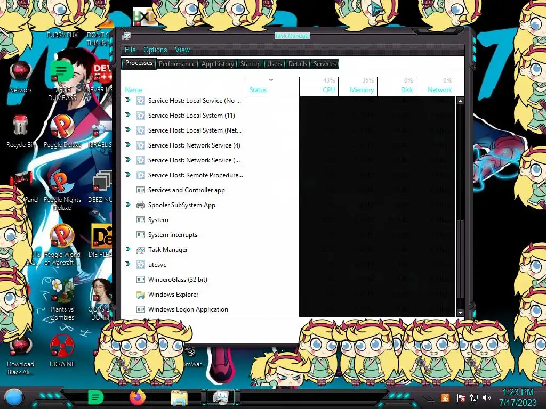546x409 pixels.
Task: Click the Java update tray icon
Action: click(x=445, y=397)
